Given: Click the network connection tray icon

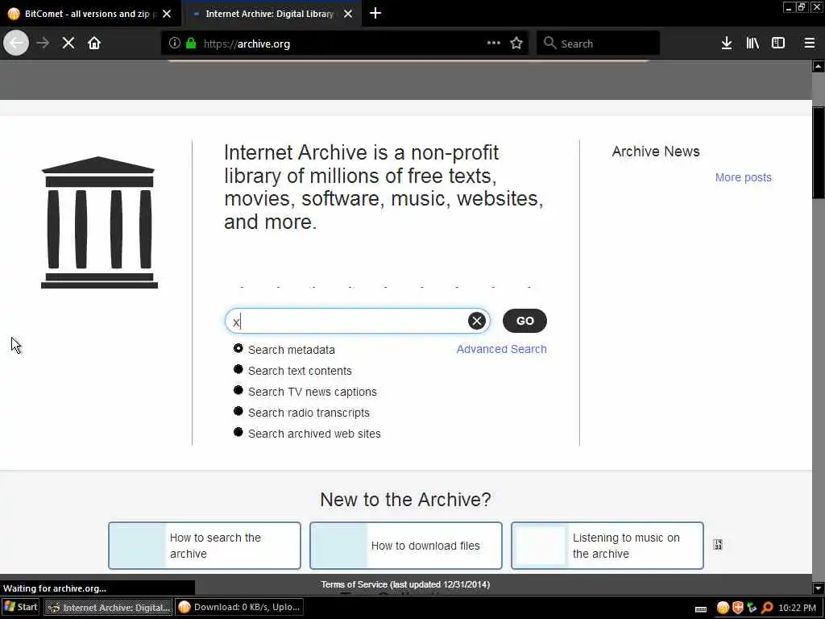Looking at the screenshot, I should 752,608.
